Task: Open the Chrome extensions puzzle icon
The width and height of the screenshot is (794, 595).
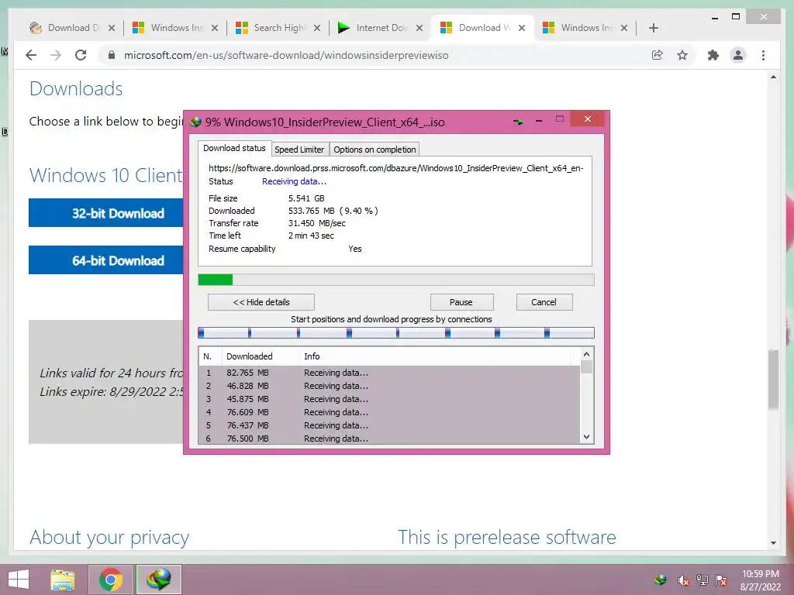Action: (713, 55)
